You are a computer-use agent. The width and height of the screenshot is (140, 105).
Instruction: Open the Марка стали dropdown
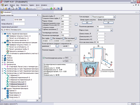111,30
